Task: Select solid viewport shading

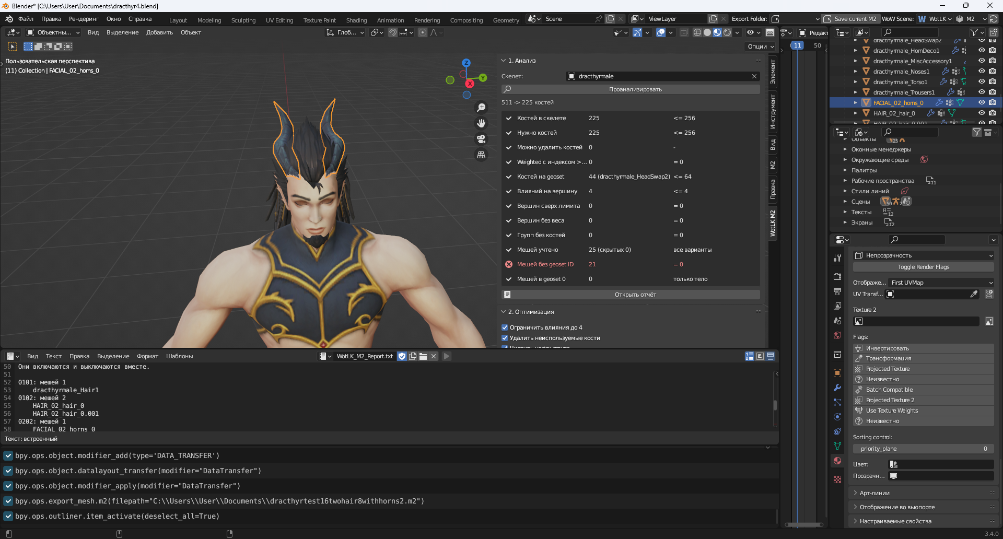Action: 707,32
